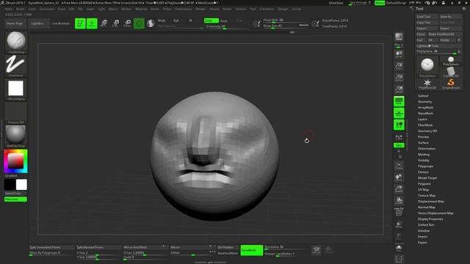Open the Alpha menu in menu bar
470x264 pixels.
coord(8,9)
